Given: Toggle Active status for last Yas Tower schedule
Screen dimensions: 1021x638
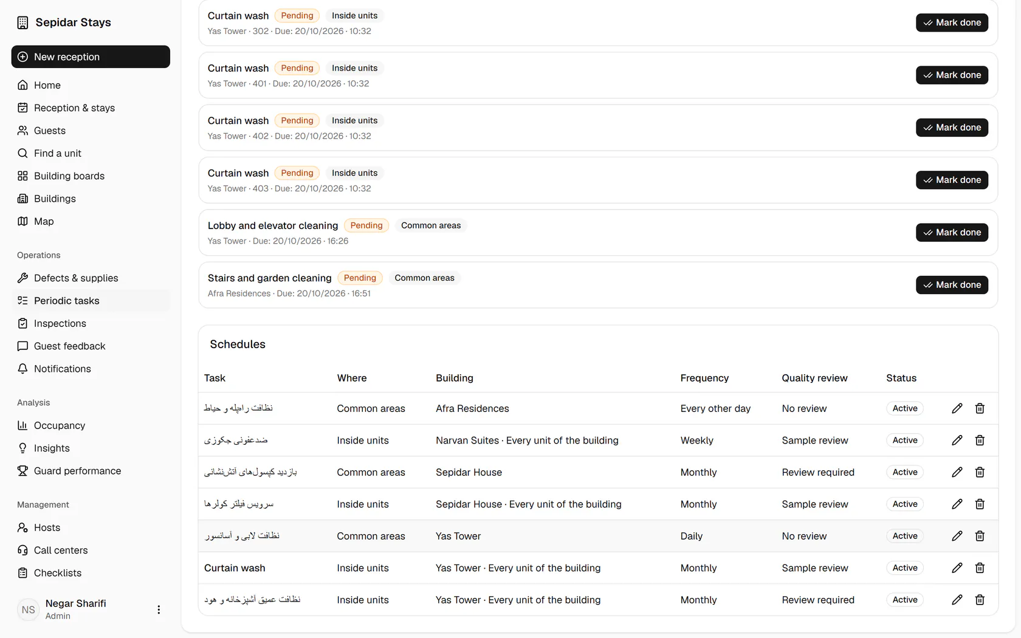Looking at the screenshot, I should click(x=905, y=600).
